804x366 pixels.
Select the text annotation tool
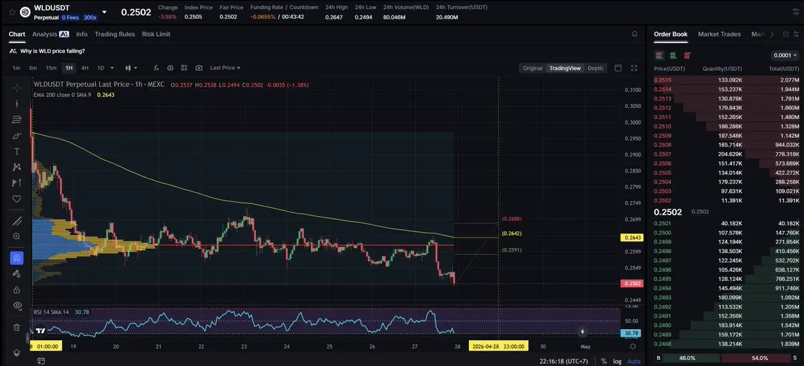[17, 151]
